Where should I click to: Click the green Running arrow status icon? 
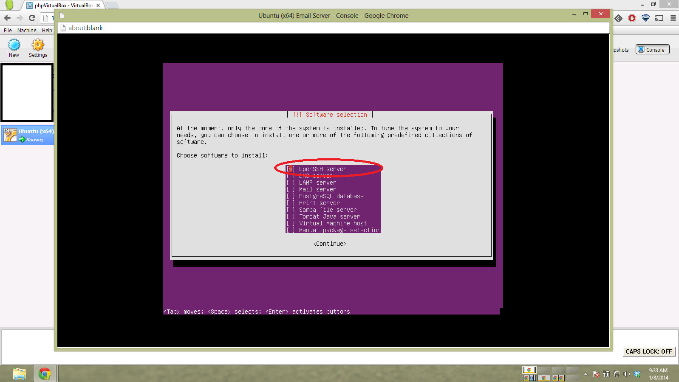[x=22, y=140]
